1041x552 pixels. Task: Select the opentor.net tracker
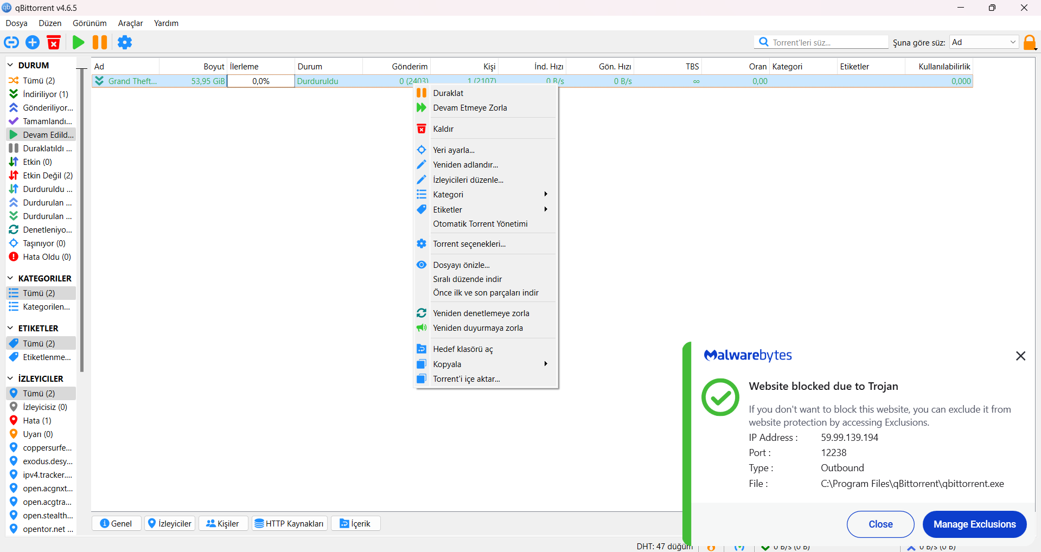point(41,529)
